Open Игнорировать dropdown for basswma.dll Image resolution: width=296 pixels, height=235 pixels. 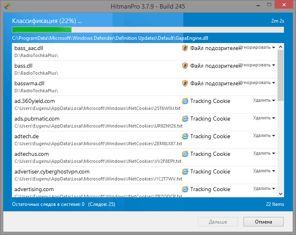pos(257,83)
